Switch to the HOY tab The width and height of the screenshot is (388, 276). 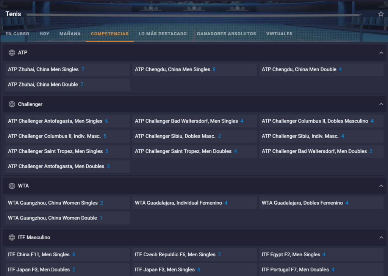pos(44,34)
